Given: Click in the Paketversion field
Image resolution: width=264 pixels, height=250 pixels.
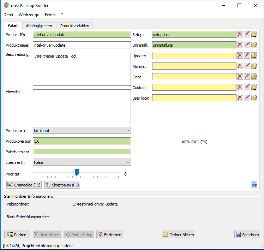Looking at the screenshot, I should point(82,152).
